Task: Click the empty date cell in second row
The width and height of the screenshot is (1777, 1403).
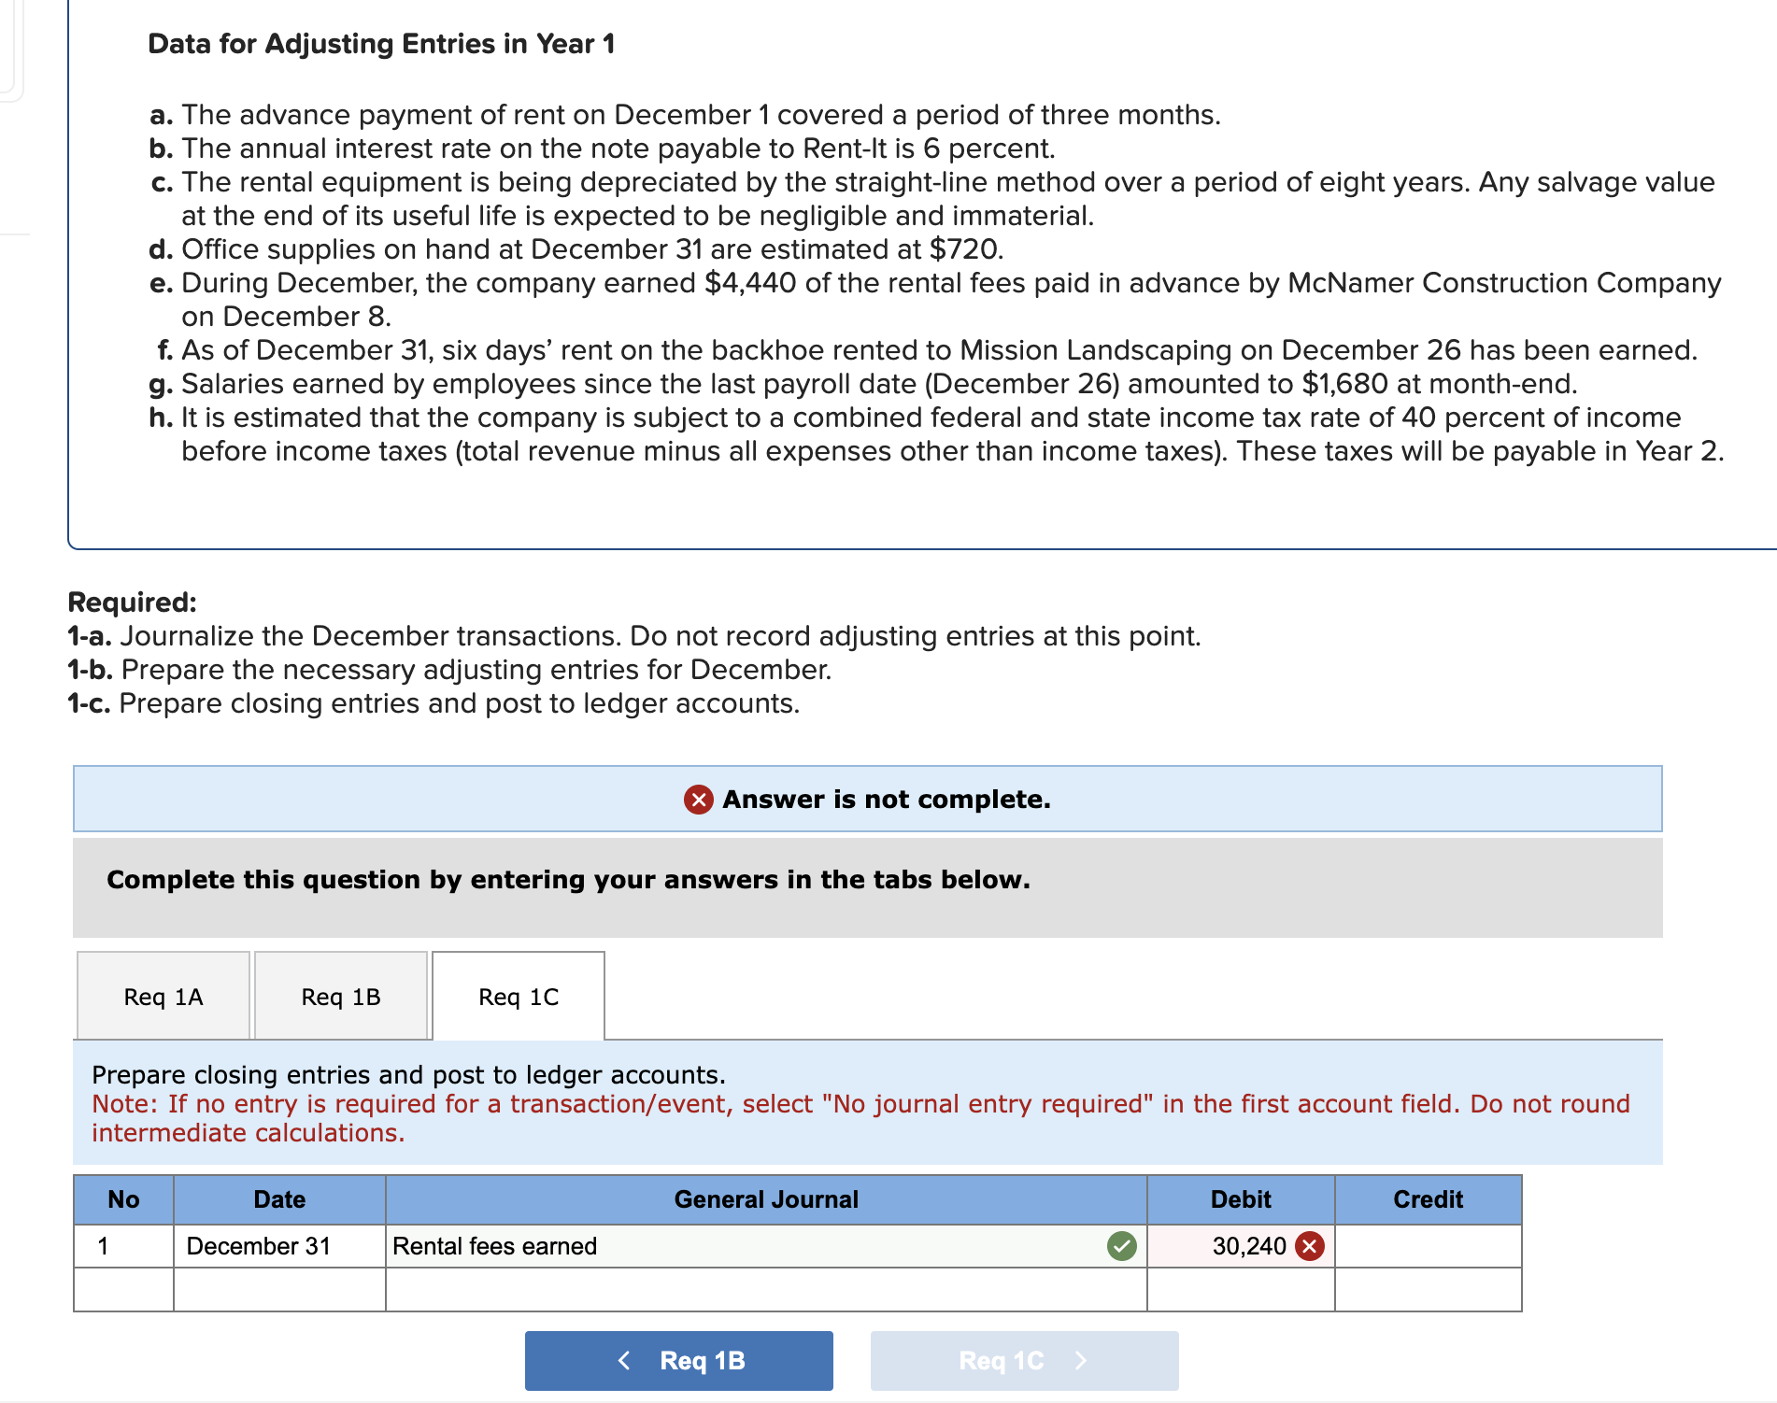Action: click(279, 1289)
